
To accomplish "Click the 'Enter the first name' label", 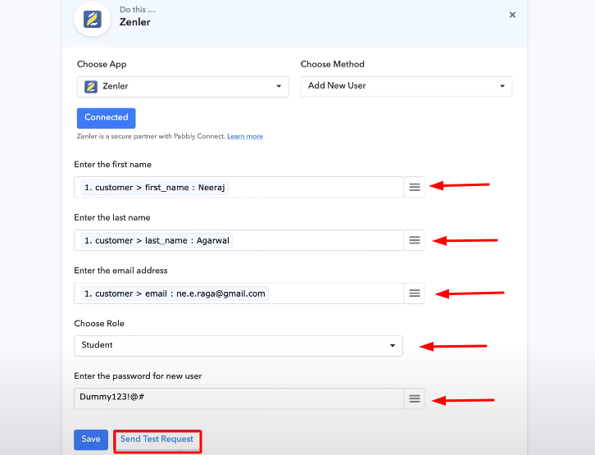I will (x=113, y=164).
